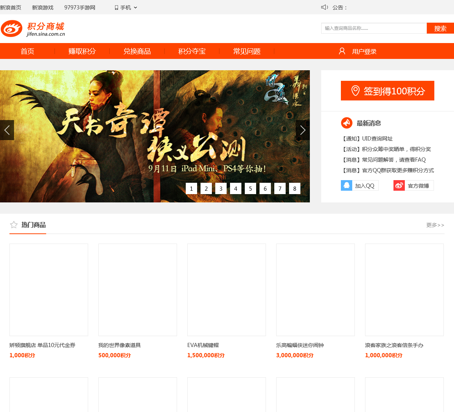Open the 乐高蝙蝠侠迷你闹钟 product thumbnail

[x=316, y=290]
